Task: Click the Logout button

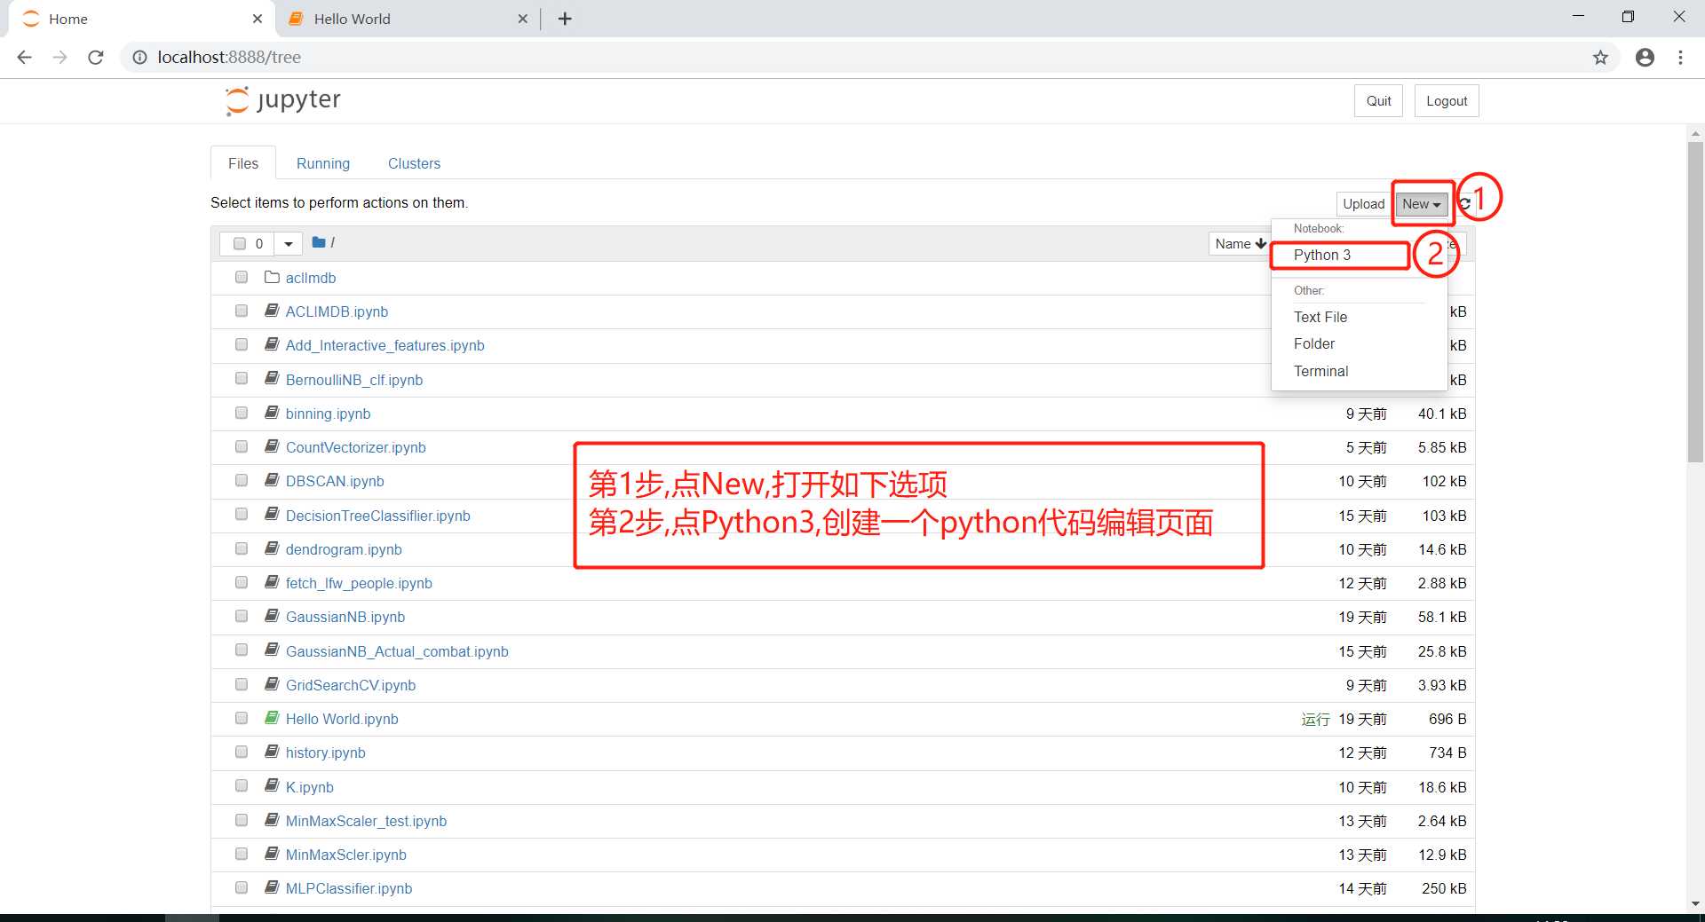Action: coord(1447,100)
